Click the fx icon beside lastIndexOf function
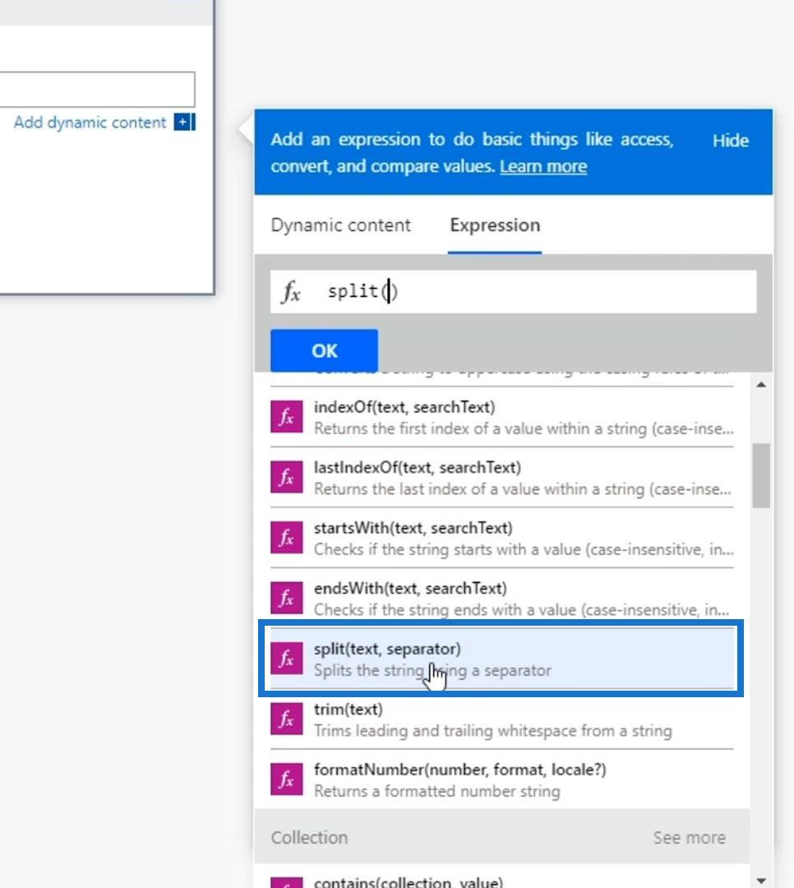The width and height of the screenshot is (794, 888). coord(287,478)
